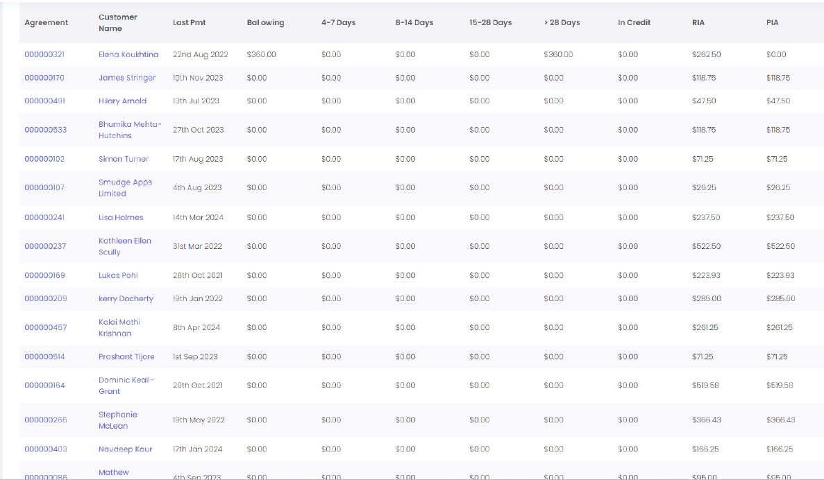Sort by Bal owing column header

pyautogui.click(x=265, y=23)
